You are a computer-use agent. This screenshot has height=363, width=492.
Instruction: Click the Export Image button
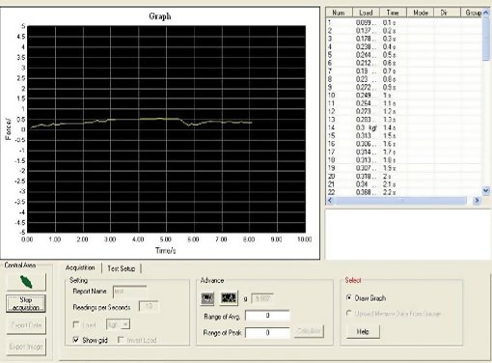[26, 347]
